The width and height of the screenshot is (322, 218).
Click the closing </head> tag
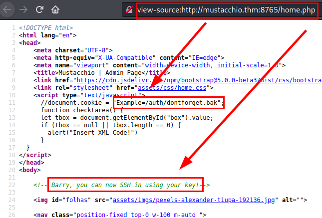tap(31, 163)
